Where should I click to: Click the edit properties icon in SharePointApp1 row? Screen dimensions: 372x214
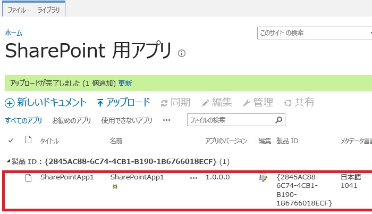tap(263, 178)
